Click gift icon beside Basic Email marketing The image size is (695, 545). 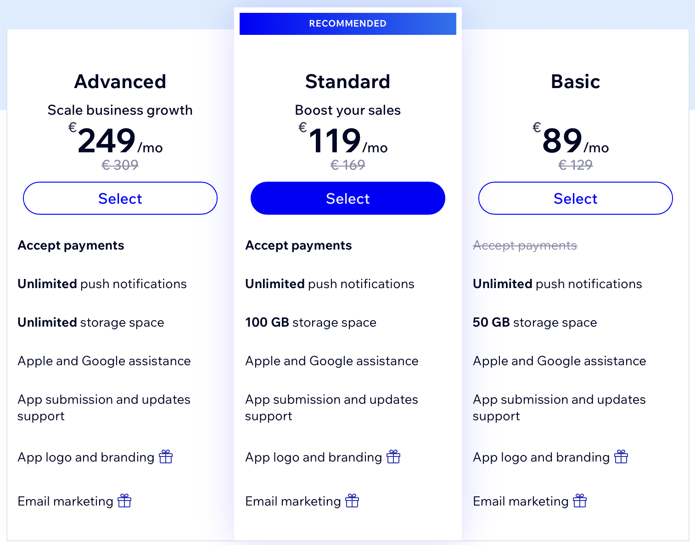tap(580, 501)
